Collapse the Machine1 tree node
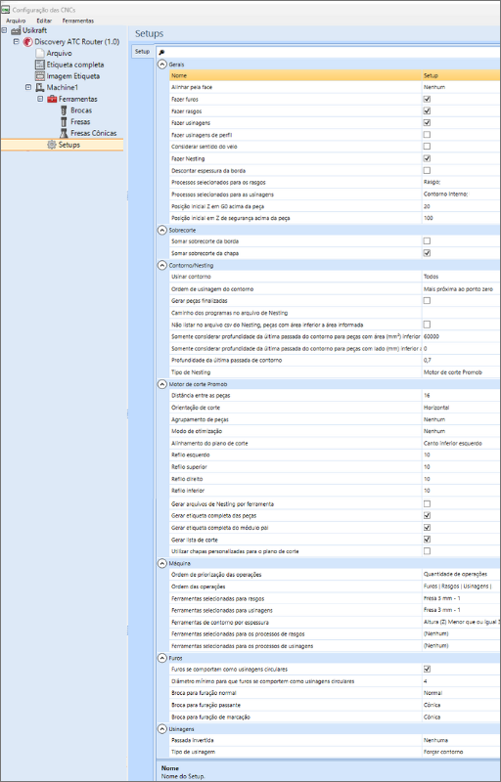This screenshot has height=782, width=501. pyautogui.click(x=28, y=87)
